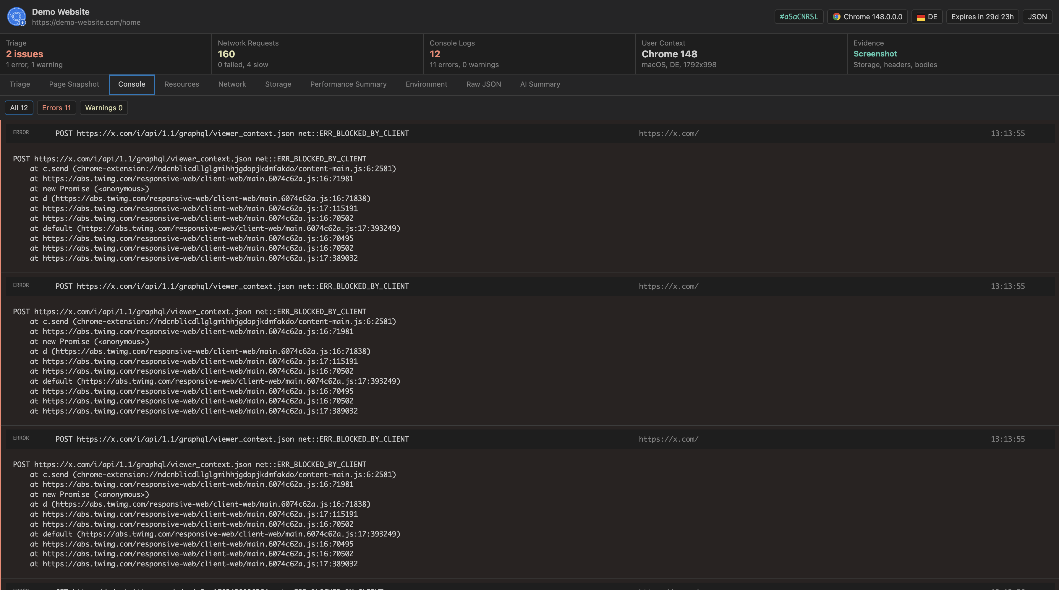Open the Triage 2 issues summary card
Image resolution: width=1059 pixels, height=590 pixels.
[106, 54]
